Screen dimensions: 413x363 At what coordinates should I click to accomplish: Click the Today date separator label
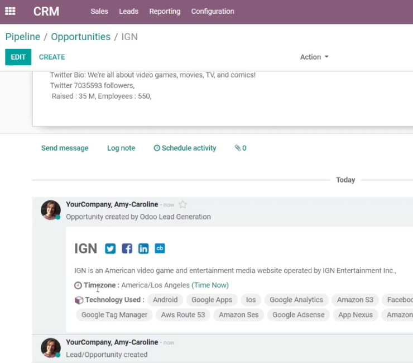345,180
